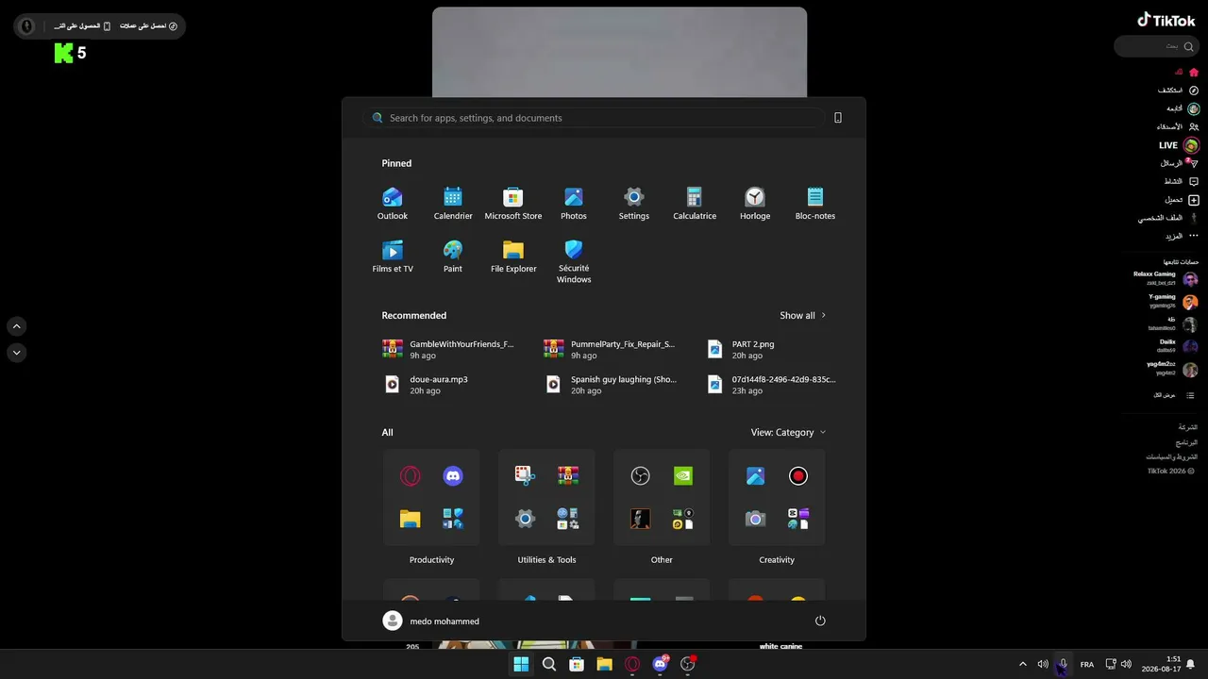Launch Films et TV
This screenshot has height=679, width=1208.
coord(393,257)
